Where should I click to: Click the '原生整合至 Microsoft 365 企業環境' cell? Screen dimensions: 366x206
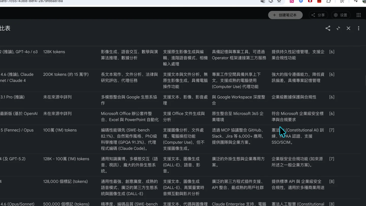(238, 116)
